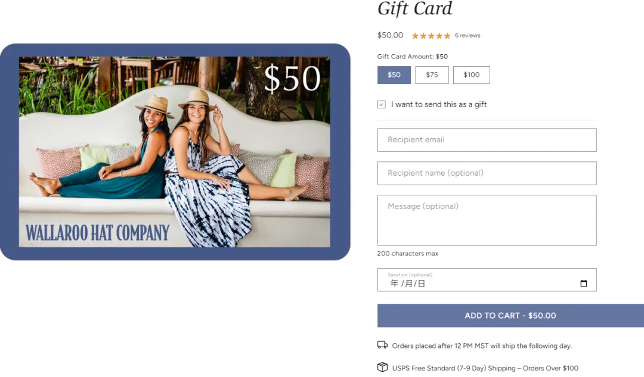Click the I want to send this as a gift label

pos(439,105)
